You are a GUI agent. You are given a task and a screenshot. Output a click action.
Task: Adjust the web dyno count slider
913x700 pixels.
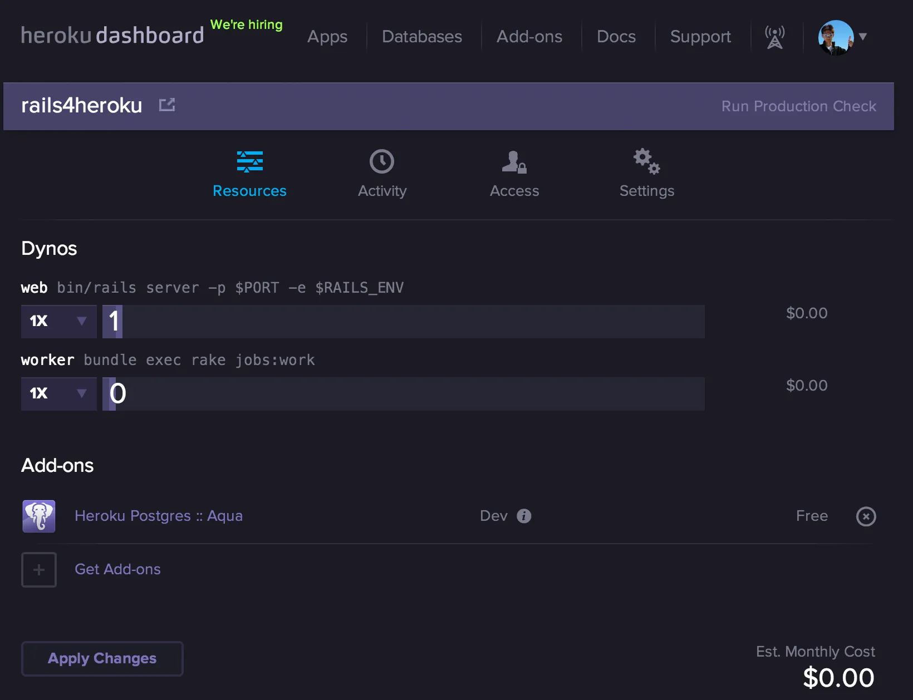pyautogui.click(x=113, y=321)
